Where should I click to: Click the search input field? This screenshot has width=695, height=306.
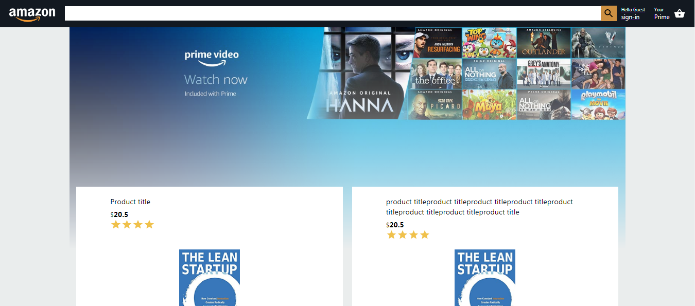332,13
